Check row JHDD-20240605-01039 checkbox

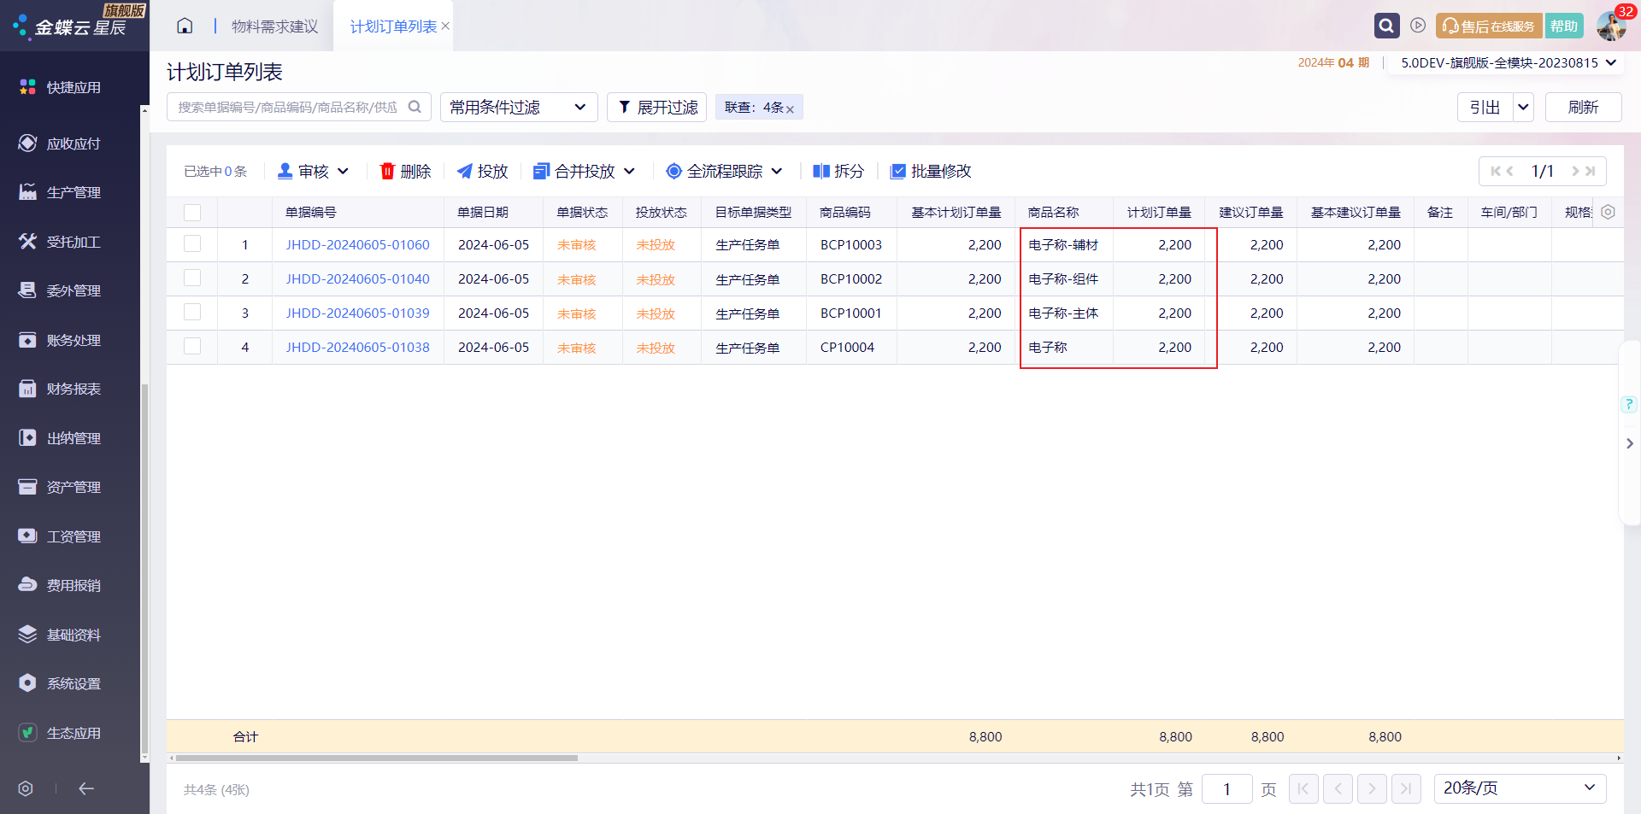pyautogui.click(x=192, y=313)
